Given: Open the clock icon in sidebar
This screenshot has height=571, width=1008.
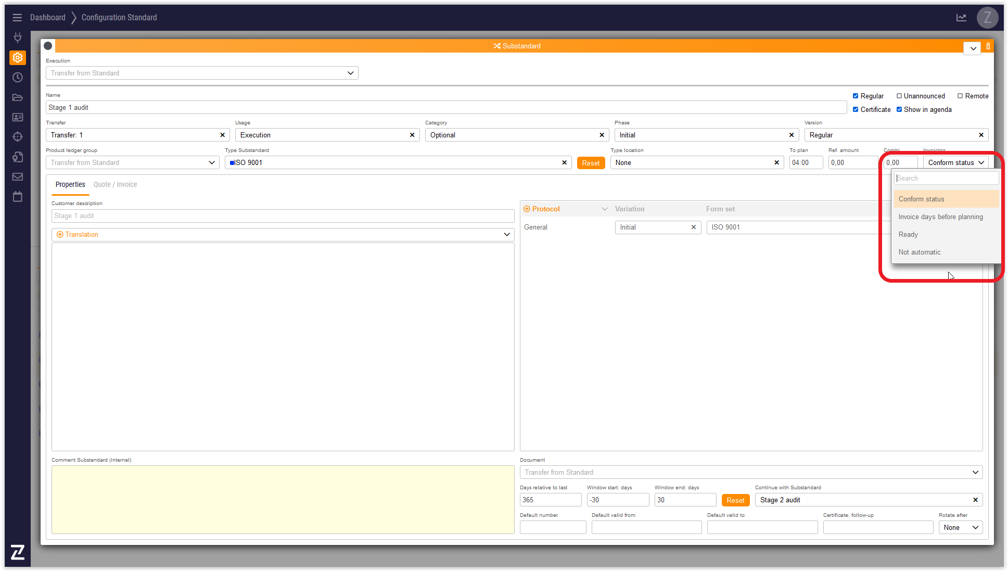Looking at the screenshot, I should (x=17, y=78).
